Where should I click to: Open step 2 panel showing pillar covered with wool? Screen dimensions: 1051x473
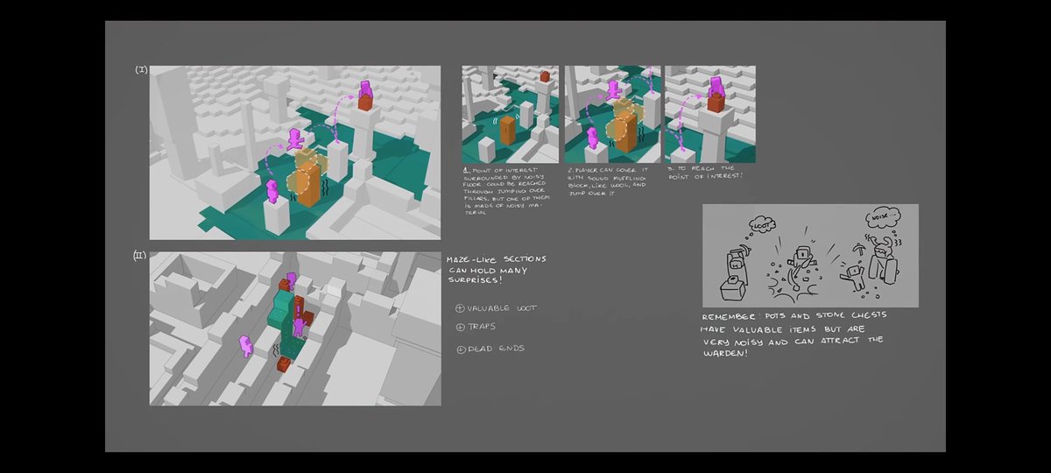[x=613, y=114]
